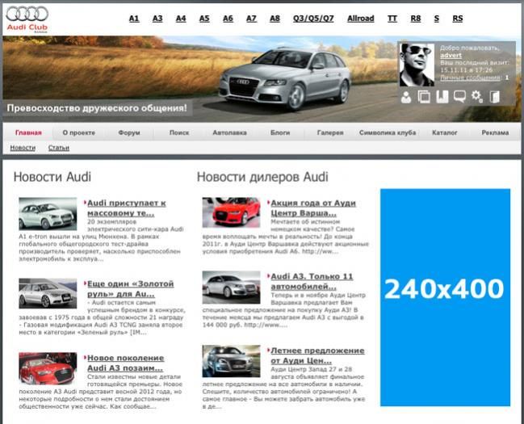Screen dimensions: 524x424
Task: Open the bookmarks icon in user panel
Action: tap(442, 97)
